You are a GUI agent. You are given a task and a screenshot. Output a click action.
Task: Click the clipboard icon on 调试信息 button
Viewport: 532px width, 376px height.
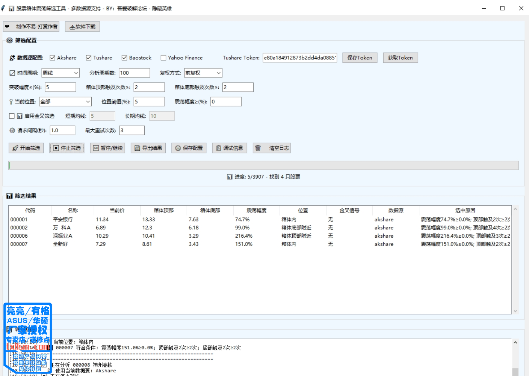coord(218,148)
